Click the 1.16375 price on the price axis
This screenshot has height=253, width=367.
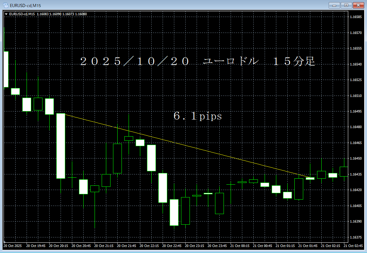(355, 237)
